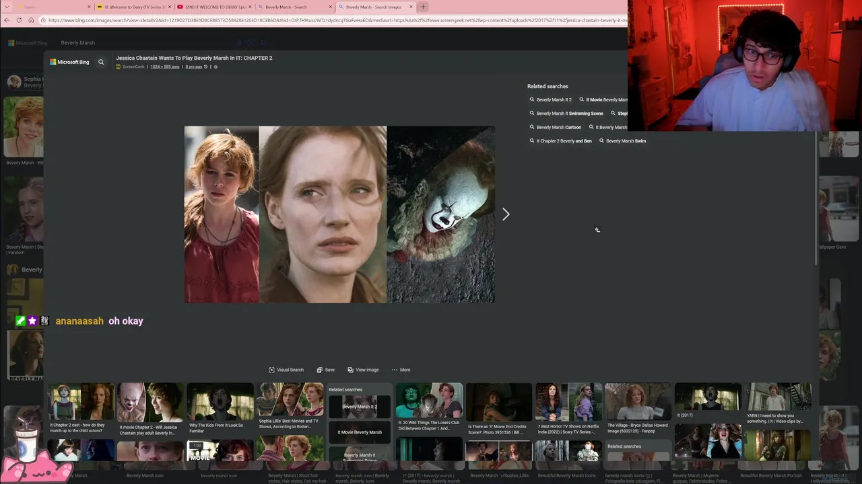The image size is (862, 484).
Task: Search related It Chapter 2 Beverly and Ben
Action: pos(560,141)
